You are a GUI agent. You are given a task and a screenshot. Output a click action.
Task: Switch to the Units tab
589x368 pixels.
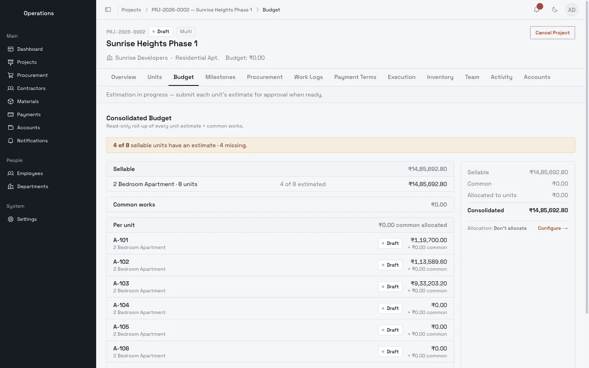point(155,77)
